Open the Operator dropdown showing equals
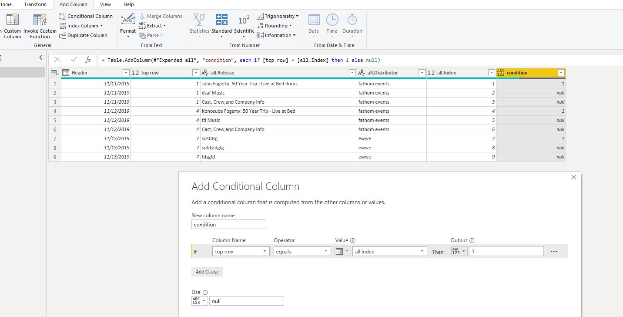The width and height of the screenshot is (623, 317). (302, 252)
